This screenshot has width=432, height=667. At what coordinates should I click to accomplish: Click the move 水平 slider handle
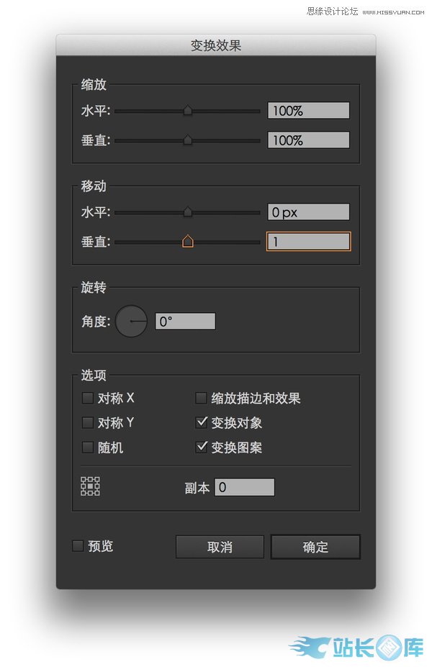tap(188, 212)
